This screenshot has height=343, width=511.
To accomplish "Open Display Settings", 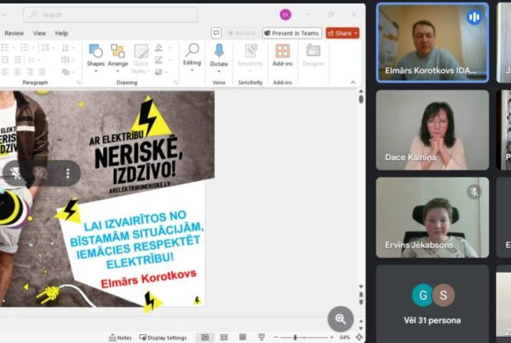I will point(163,338).
